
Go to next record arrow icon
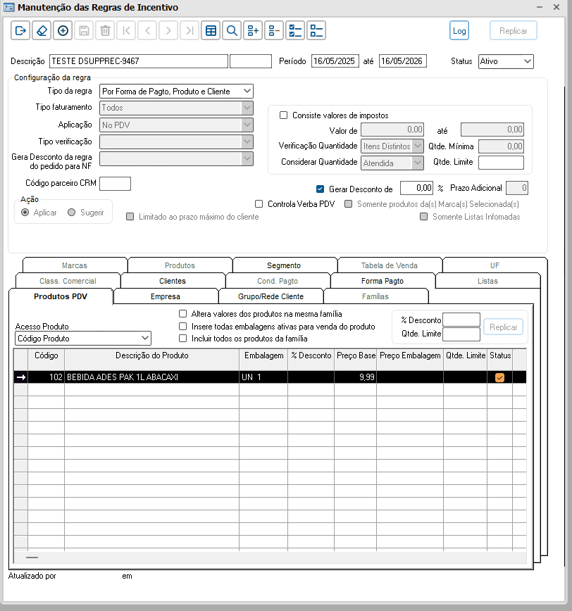[x=168, y=30]
